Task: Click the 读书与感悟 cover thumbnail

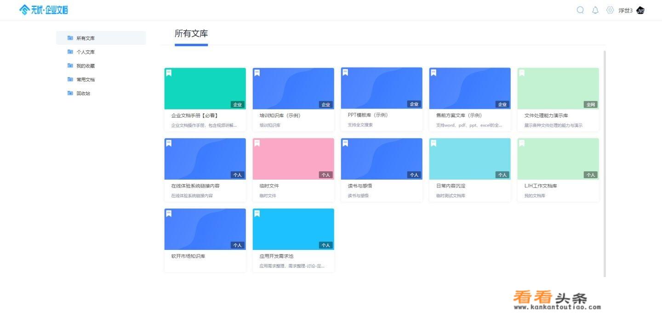Action: point(382,159)
